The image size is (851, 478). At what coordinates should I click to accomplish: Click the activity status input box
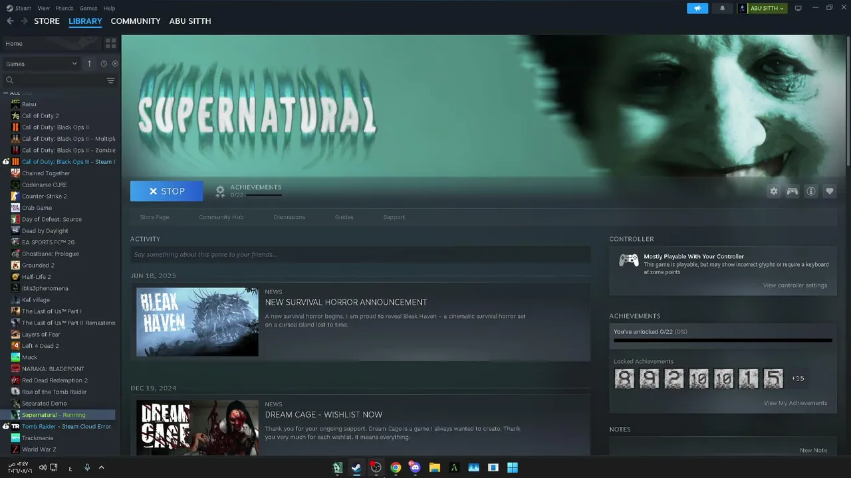tap(360, 254)
